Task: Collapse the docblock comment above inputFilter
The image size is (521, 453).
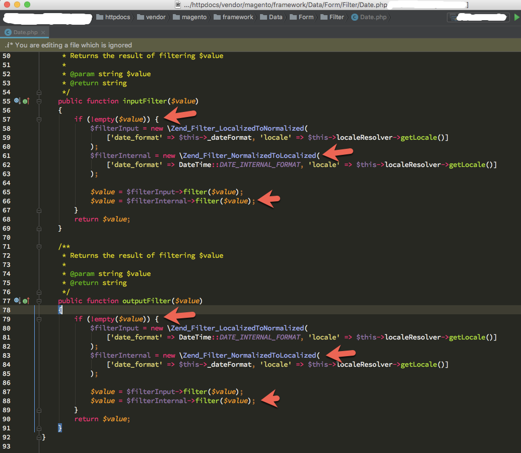Action: 39,92
